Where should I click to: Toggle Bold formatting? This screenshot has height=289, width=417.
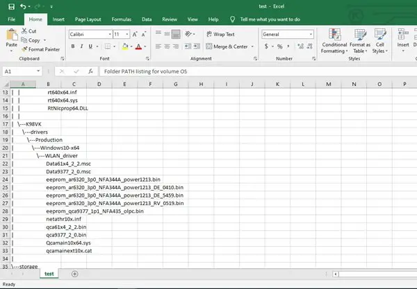pos(73,46)
